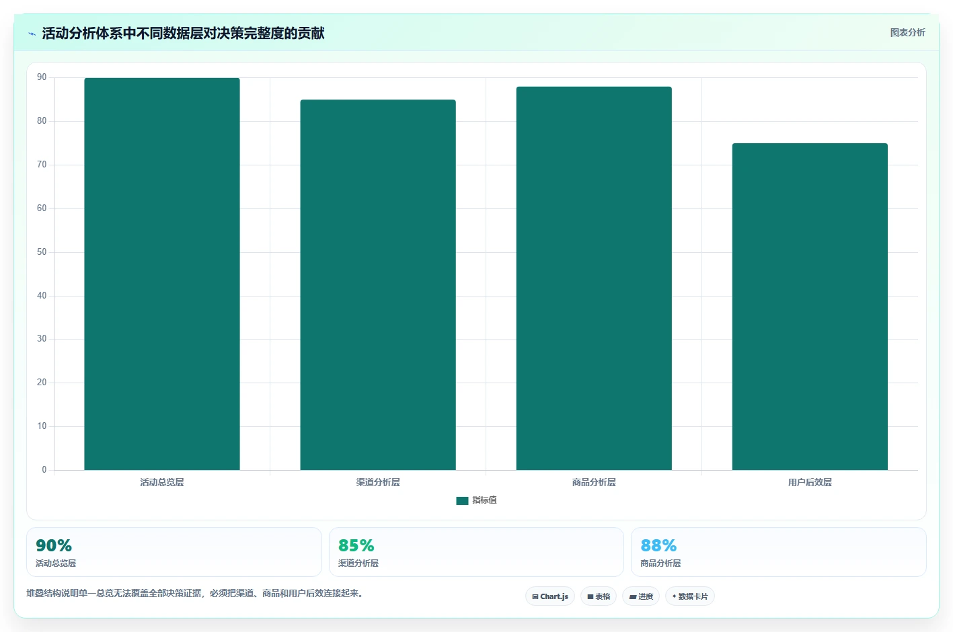Click the y-axis value 50
The width and height of the screenshot is (953, 632).
[x=42, y=252]
